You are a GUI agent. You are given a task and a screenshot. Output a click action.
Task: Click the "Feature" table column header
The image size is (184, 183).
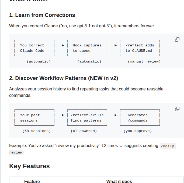(32, 181)
